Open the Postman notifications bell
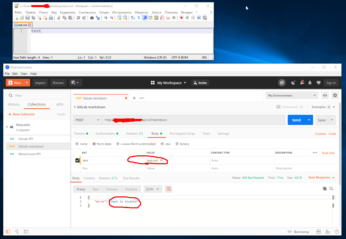The image size is (346, 239). [310, 83]
